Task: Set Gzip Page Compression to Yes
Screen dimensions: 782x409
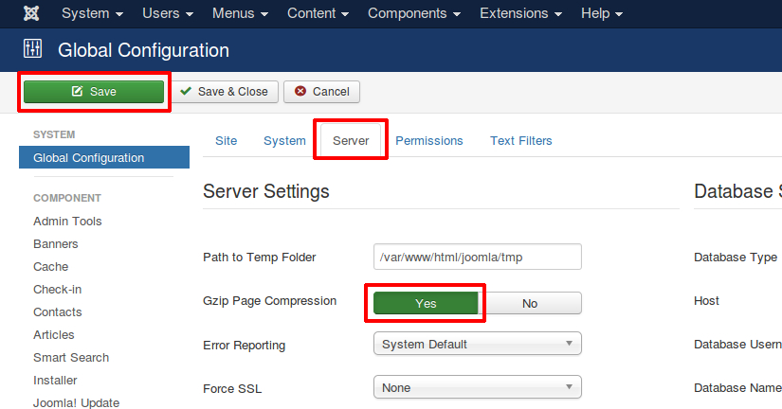Action: 426,303
